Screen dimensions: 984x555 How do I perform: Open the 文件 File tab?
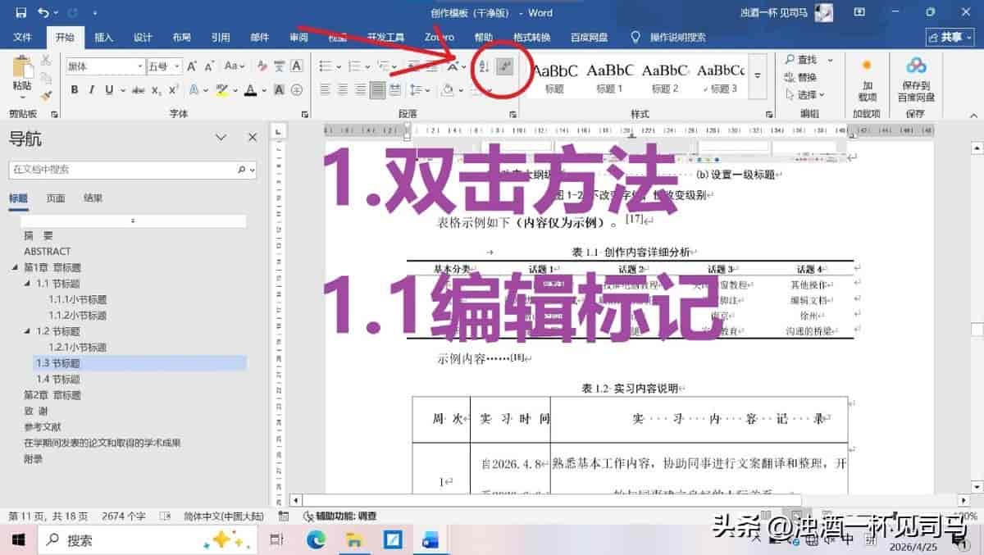[x=22, y=38]
